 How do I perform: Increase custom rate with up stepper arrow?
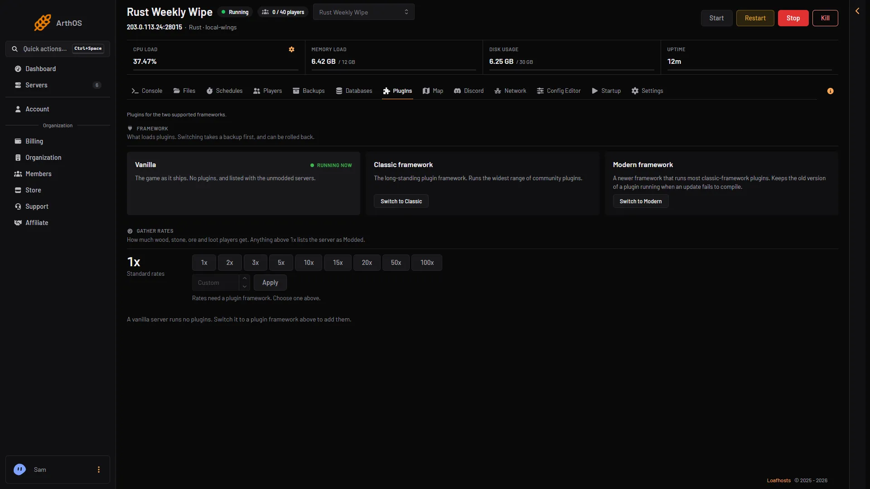(245, 278)
